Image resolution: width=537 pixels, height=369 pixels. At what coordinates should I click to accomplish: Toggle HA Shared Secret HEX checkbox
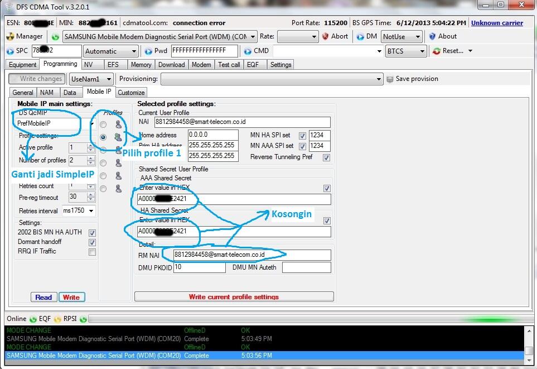click(327, 221)
